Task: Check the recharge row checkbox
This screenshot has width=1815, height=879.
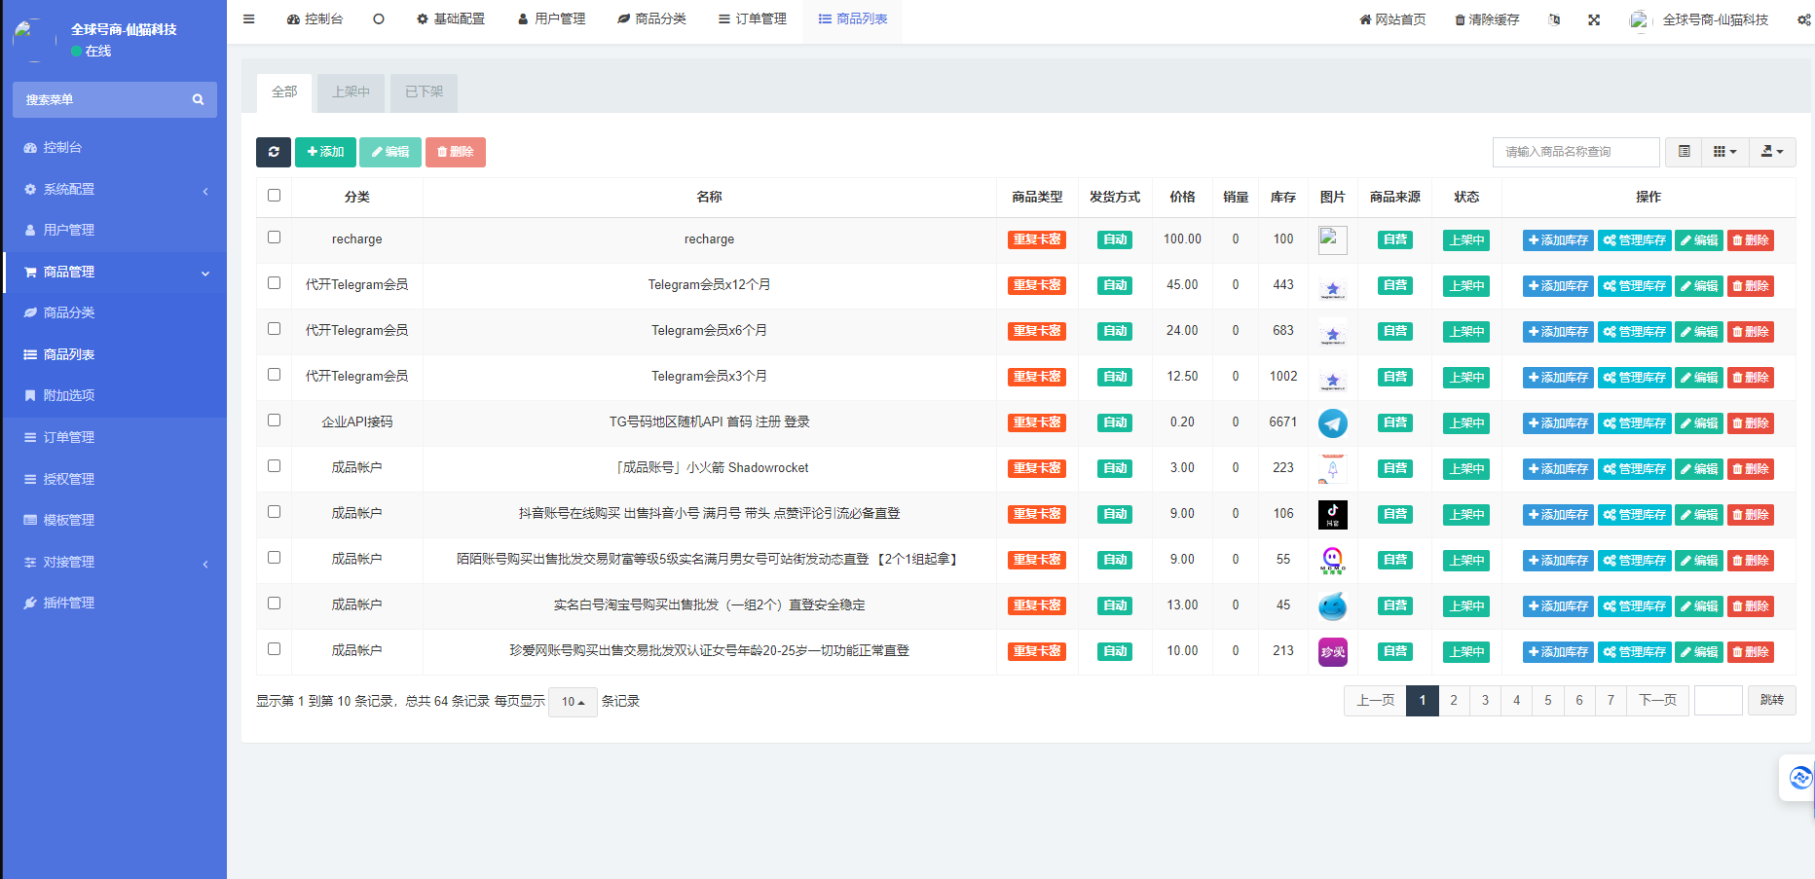Action: 274,238
